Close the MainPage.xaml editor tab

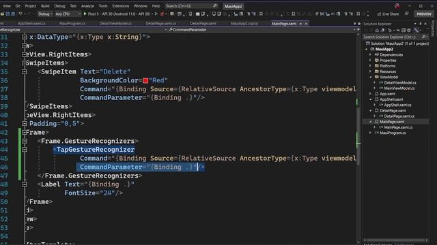pos(306,24)
